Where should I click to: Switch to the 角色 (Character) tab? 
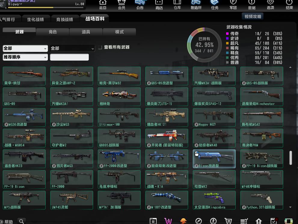coord(53,32)
